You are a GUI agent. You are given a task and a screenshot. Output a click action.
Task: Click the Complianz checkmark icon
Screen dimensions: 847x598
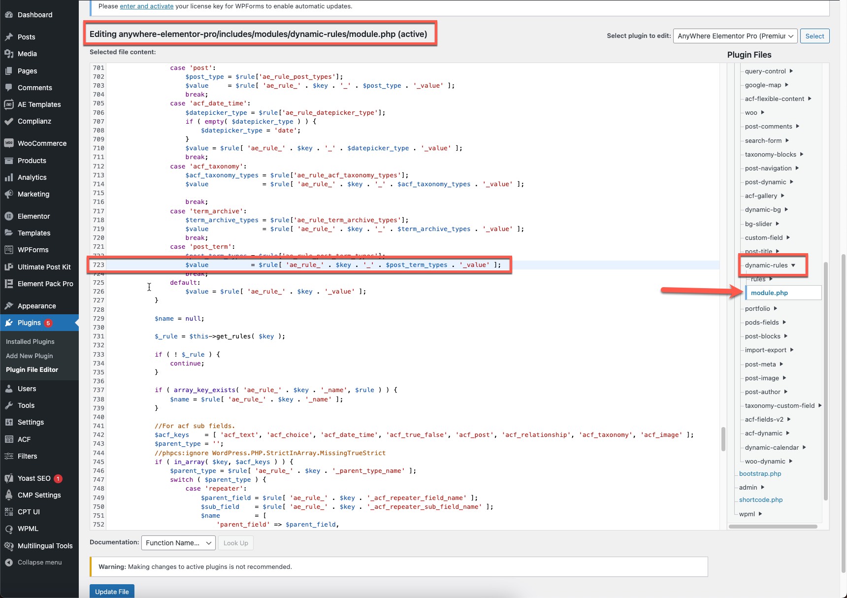(9, 121)
